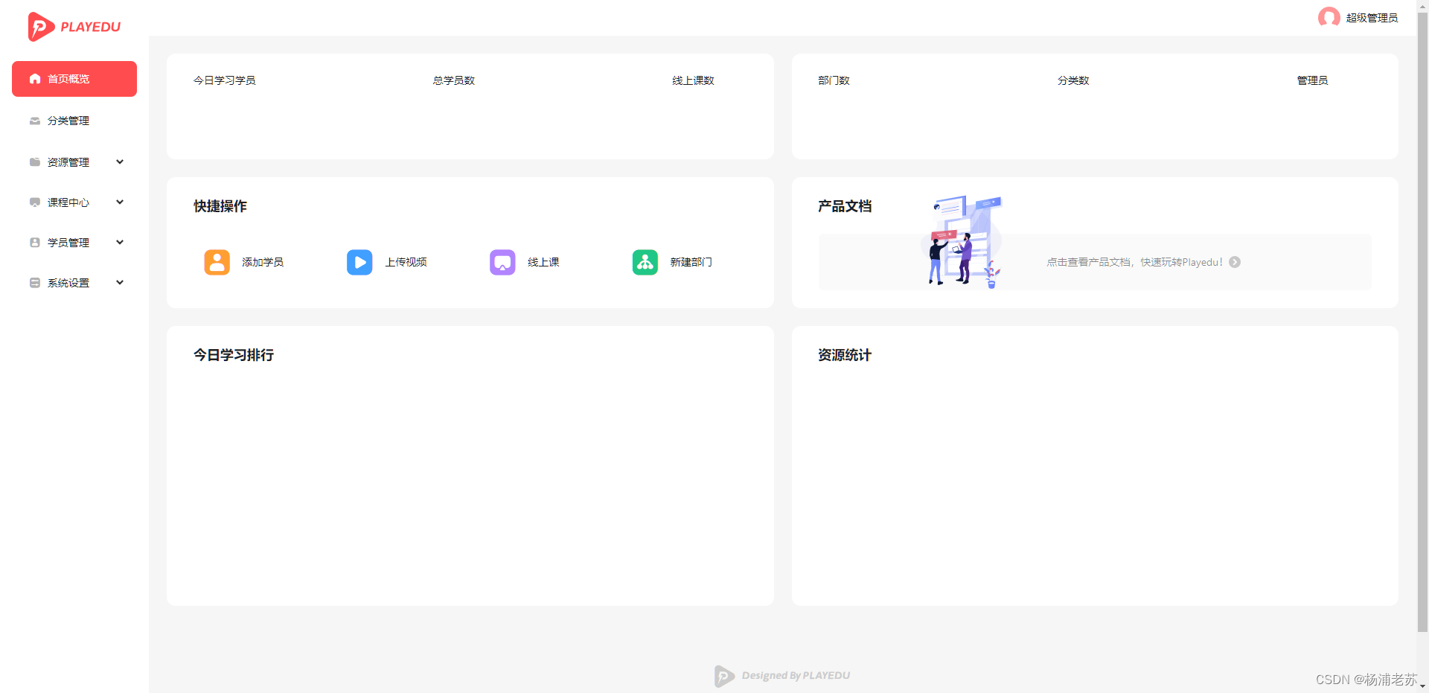Click the purple 线上课 icon
1429x693 pixels.
[502, 262]
